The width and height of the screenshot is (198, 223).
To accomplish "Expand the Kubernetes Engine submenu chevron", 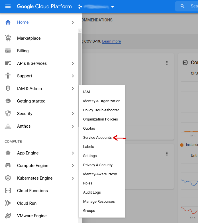I will click(x=73, y=178).
